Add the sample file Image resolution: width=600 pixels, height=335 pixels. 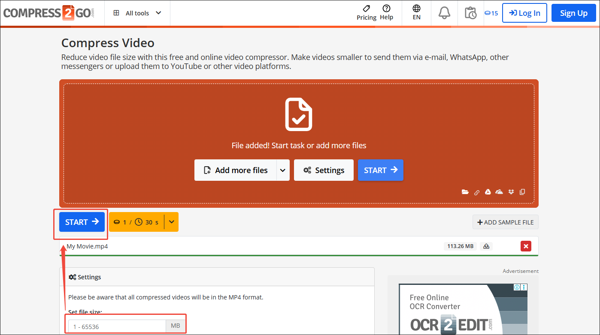[505, 222]
